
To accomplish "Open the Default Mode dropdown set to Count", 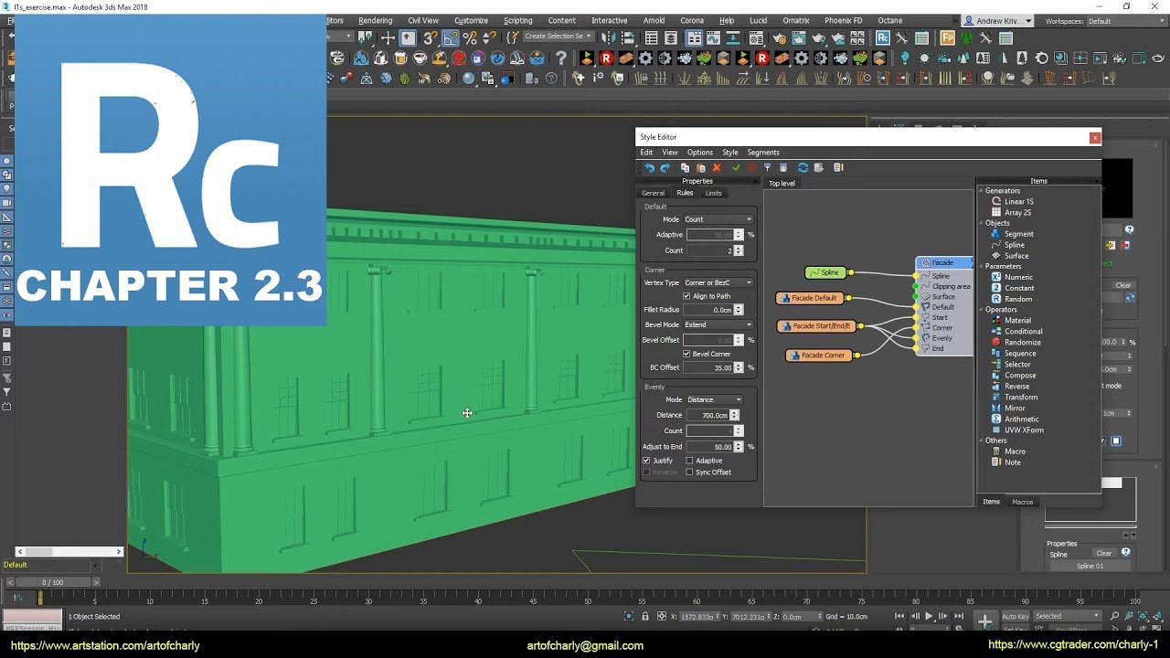I will (x=718, y=219).
